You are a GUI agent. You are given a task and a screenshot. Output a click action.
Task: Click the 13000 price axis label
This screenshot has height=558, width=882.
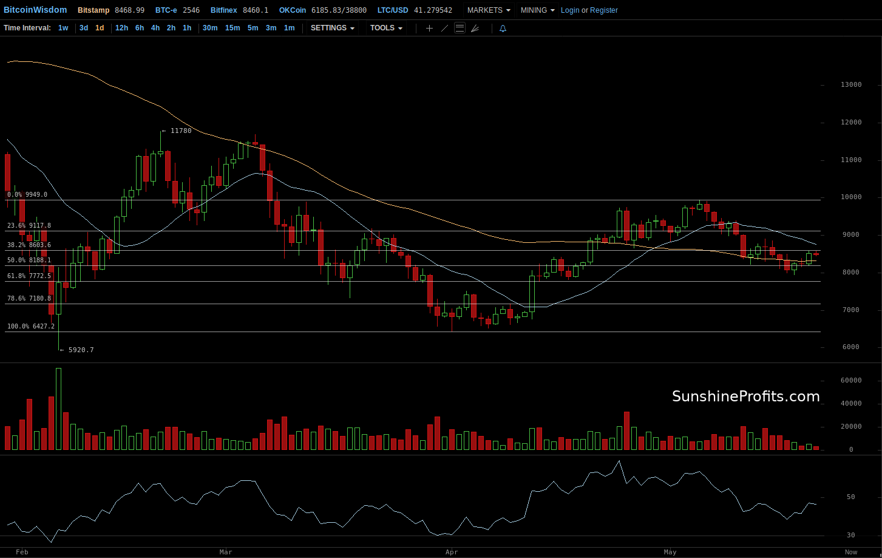pos(851,84)
